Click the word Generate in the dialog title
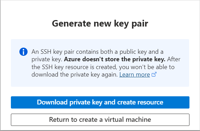The image size is (200, 131). point(72,23)
